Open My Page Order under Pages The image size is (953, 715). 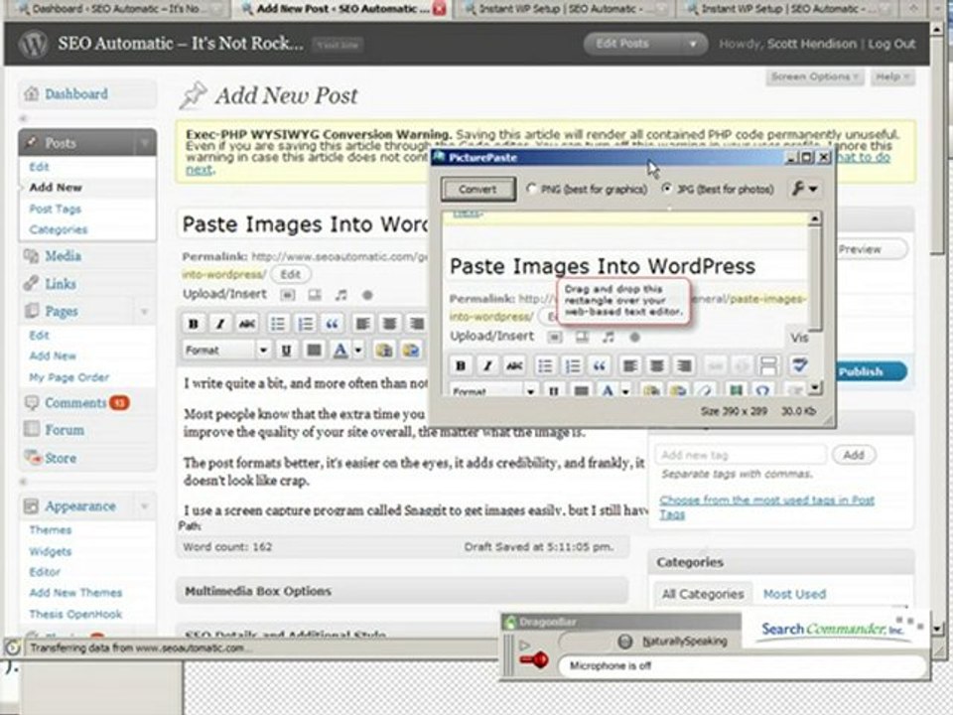tap(69, 377)
